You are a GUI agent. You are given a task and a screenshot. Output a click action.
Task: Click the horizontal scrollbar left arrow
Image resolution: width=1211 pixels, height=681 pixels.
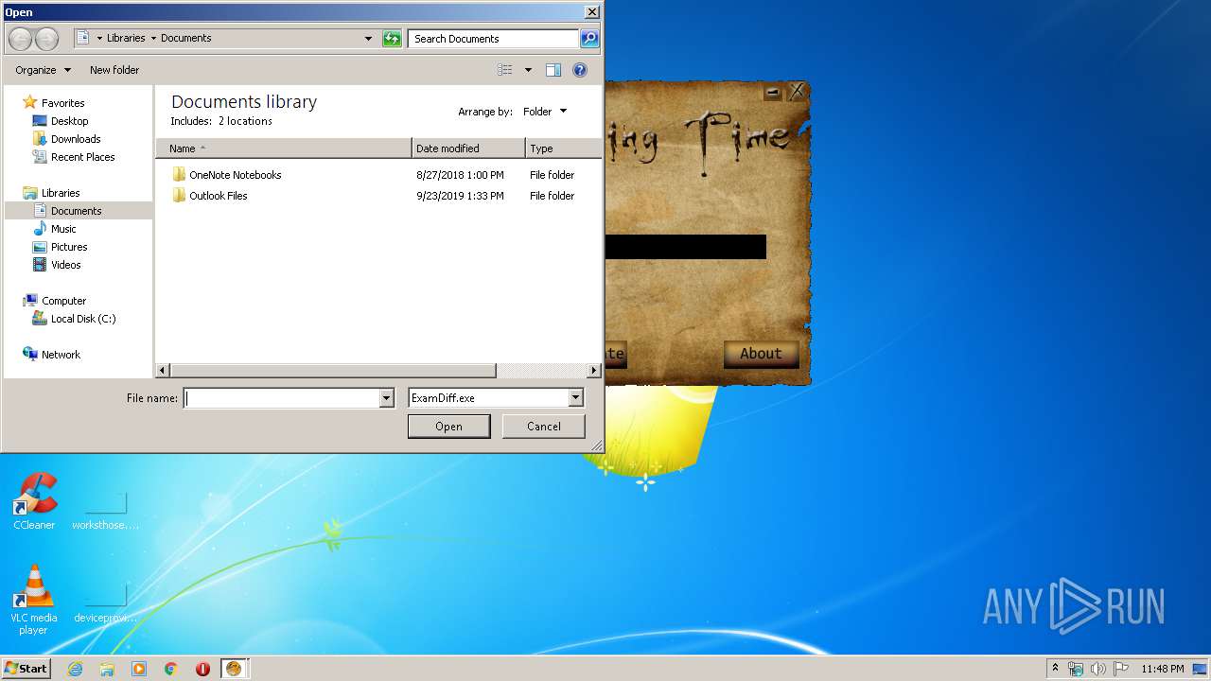[163, 371]
